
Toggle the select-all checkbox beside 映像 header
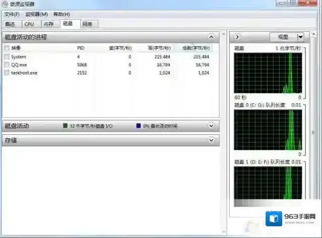[7, 48]
